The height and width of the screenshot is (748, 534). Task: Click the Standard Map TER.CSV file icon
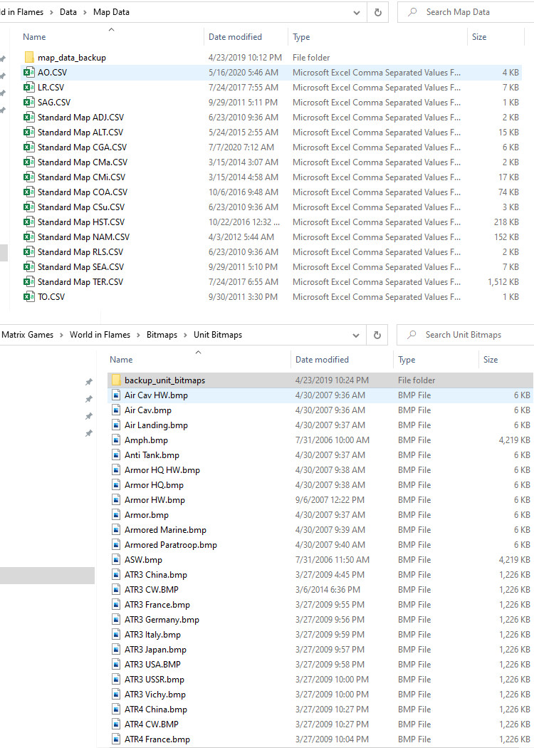click(29, 282)
